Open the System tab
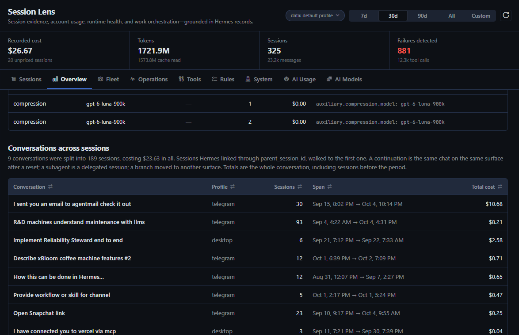 pyautogui.click(x=259, y=80)
